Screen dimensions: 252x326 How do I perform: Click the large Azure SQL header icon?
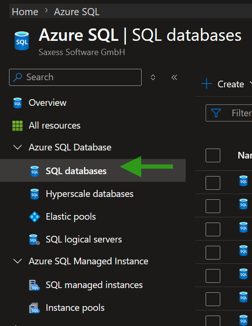(22, 41)
